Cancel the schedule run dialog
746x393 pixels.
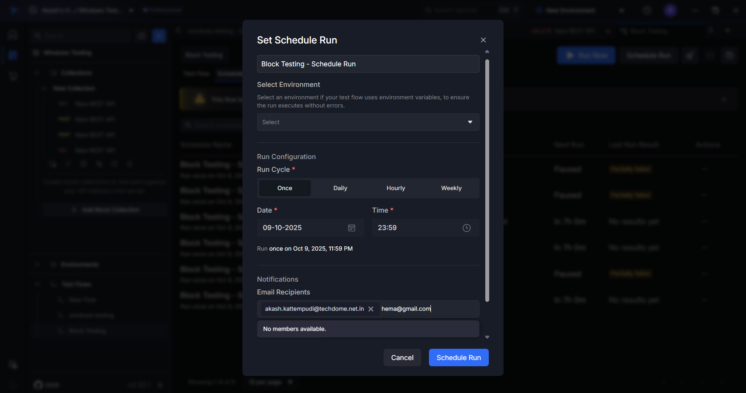[402, 357]
